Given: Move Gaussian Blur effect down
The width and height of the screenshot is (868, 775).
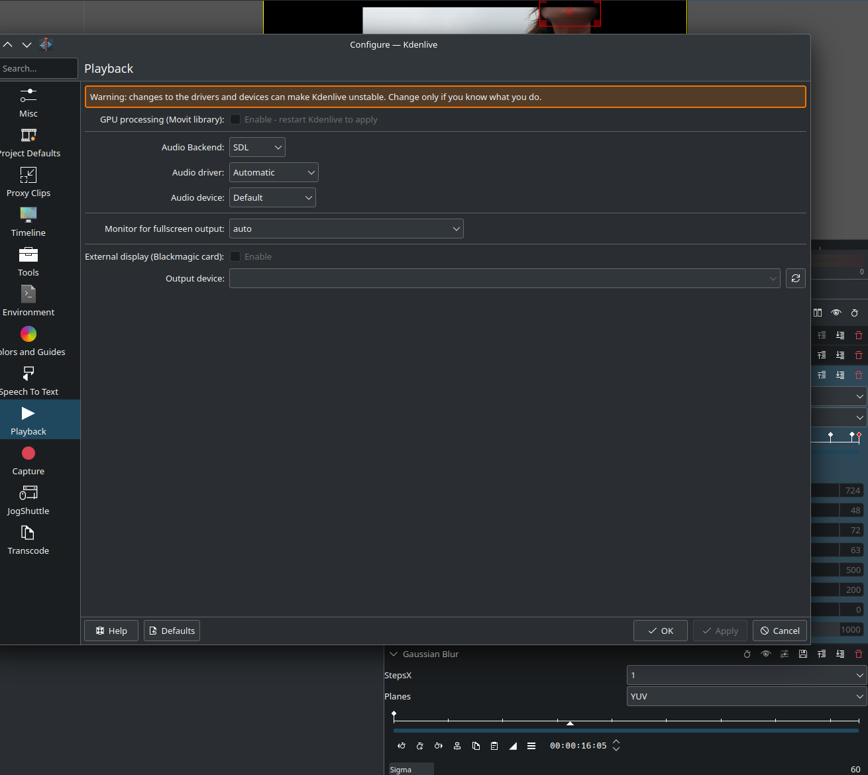Looking at the screenshot, I should point(840,654).
